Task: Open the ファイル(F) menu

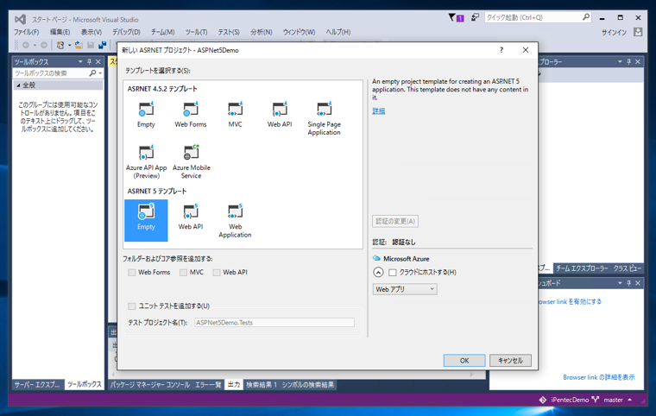Action: pos(27,32)
